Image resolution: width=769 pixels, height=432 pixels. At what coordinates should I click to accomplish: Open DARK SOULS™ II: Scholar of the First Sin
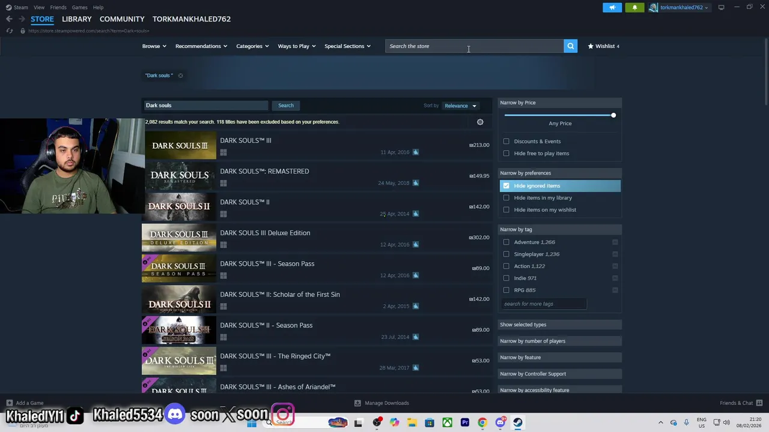pos(317,299)
